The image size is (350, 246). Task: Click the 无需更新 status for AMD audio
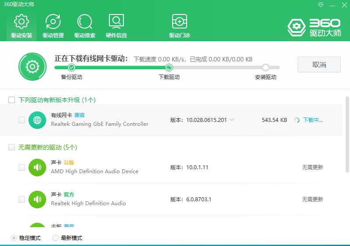coord(313,168)
